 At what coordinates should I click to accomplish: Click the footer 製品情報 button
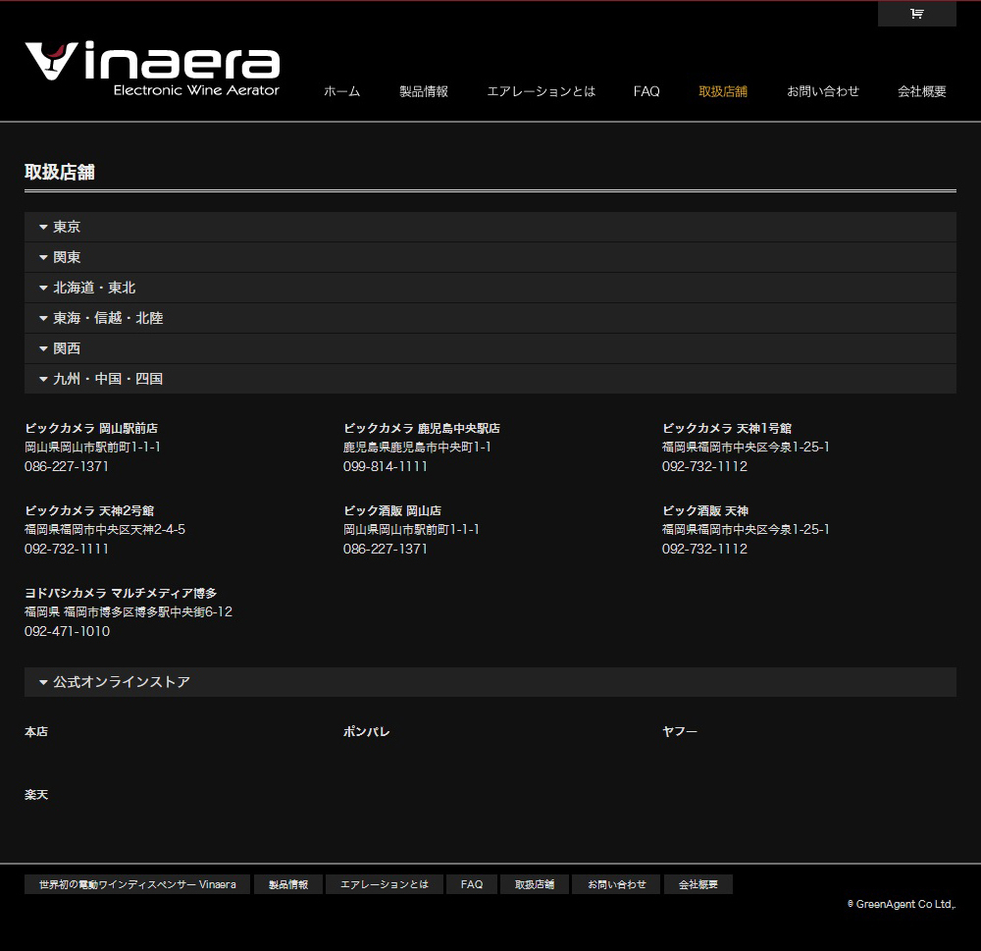click(x=288, y=884)
